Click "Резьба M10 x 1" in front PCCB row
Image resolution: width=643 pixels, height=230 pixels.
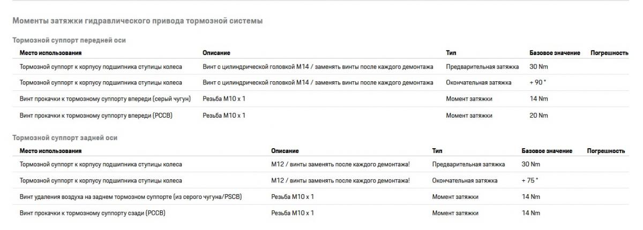[224, 116]
